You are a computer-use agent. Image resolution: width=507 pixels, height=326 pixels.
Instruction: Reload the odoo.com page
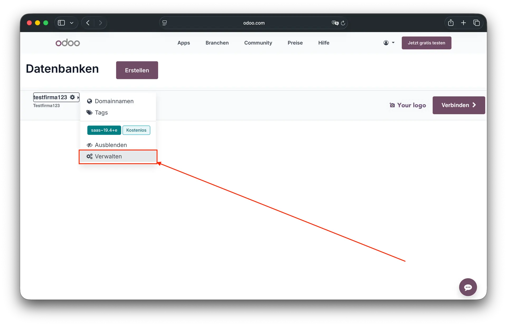tap(343, 23)
